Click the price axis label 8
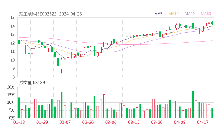Viewport: 217px width, 129px height. click(13, 77)
